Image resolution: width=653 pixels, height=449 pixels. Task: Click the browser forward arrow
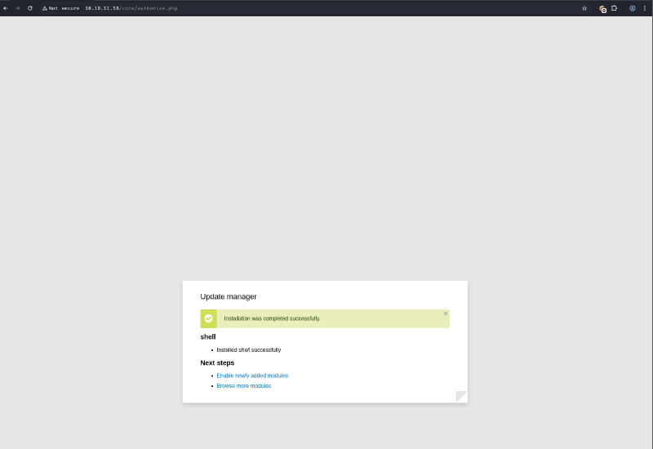coord(18,8)
